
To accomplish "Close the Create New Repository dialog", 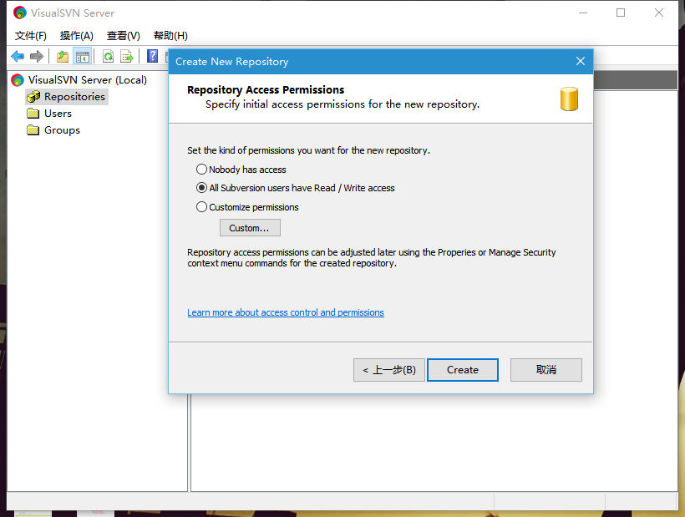I will tap(580, 61).
